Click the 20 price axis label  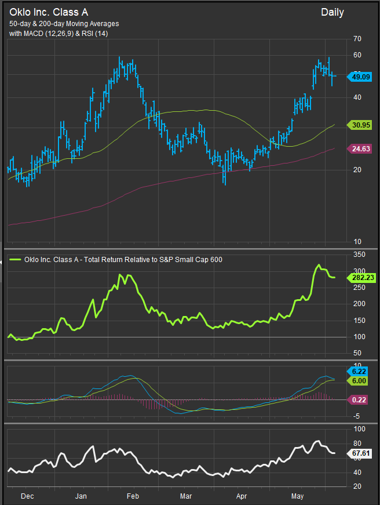click(357, 170)
